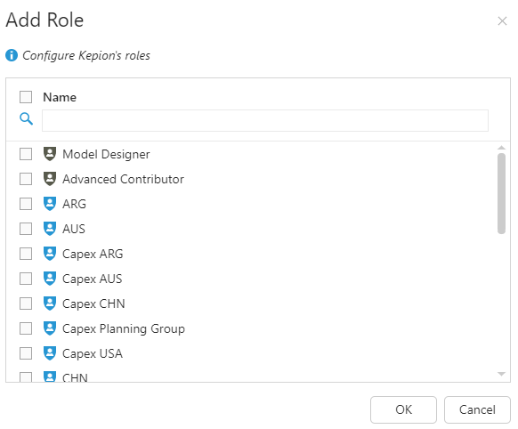
Task: Select the Advanced Contributor row text
Action: tap(123, 179)
